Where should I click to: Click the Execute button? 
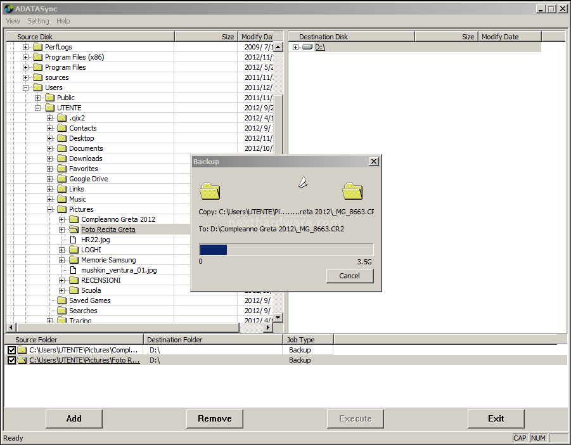tap(356, 419)
